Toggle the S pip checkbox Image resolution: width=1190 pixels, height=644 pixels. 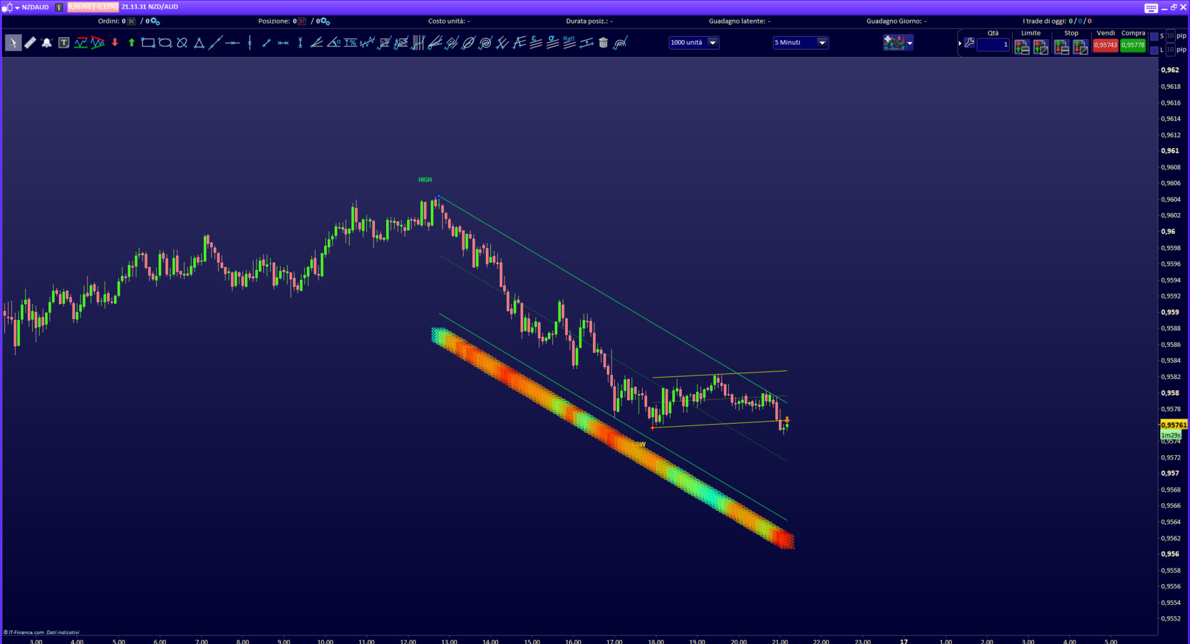point(1154,37)
